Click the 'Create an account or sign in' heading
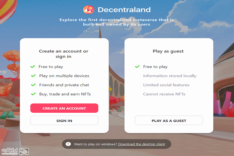Screen dimensions: 234x156 (63, 54)
